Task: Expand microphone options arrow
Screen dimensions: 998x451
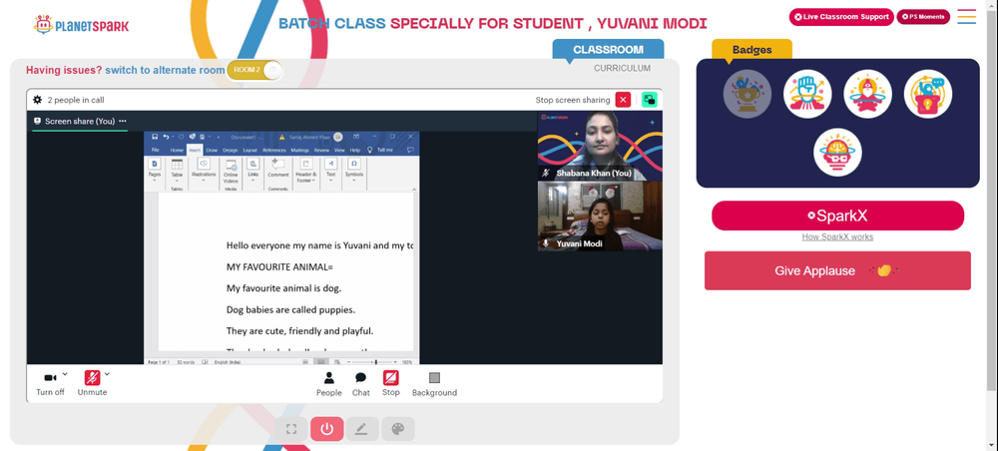Action: click(x=107, y=374)
